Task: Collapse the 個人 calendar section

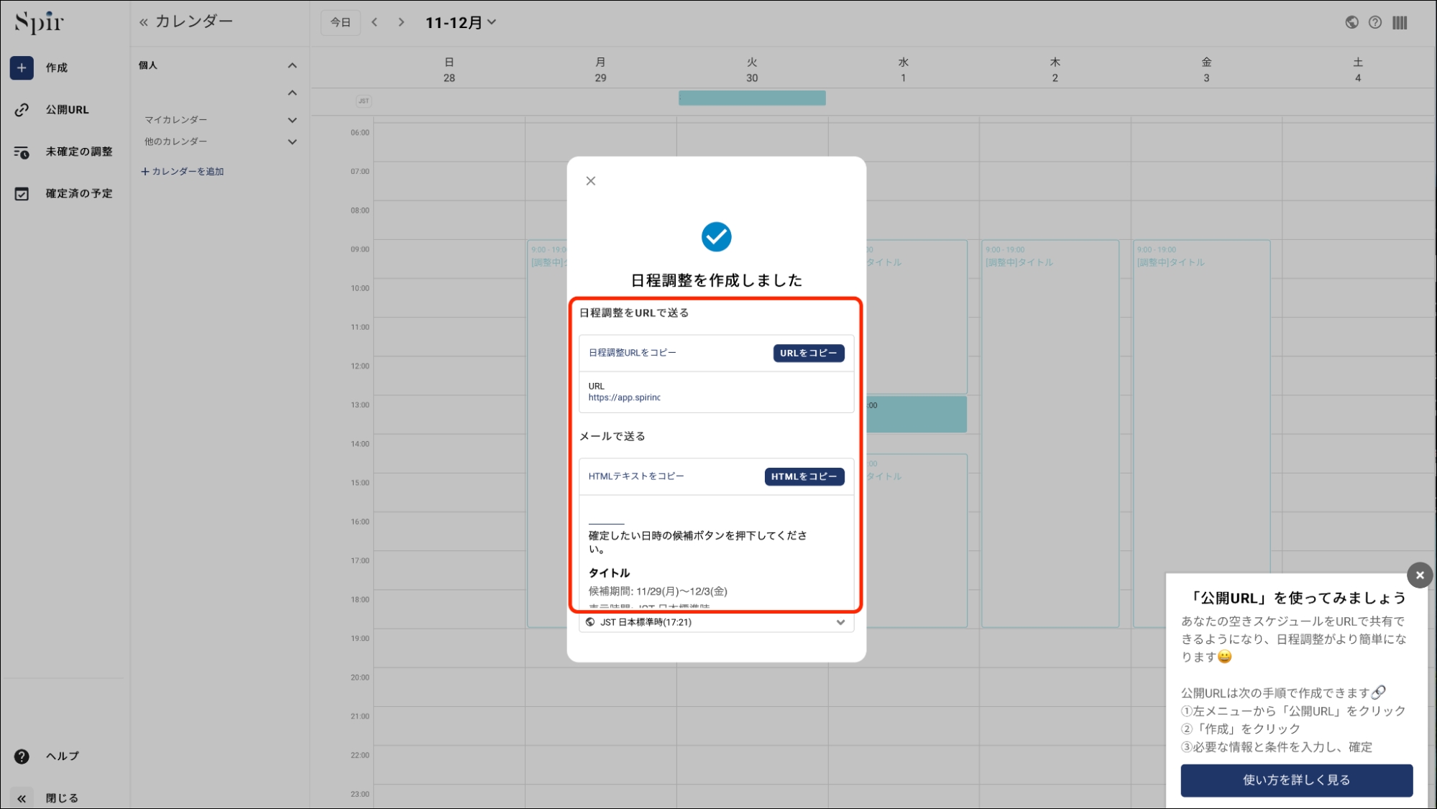Action: pyautogui.click(x=292, y=65)
